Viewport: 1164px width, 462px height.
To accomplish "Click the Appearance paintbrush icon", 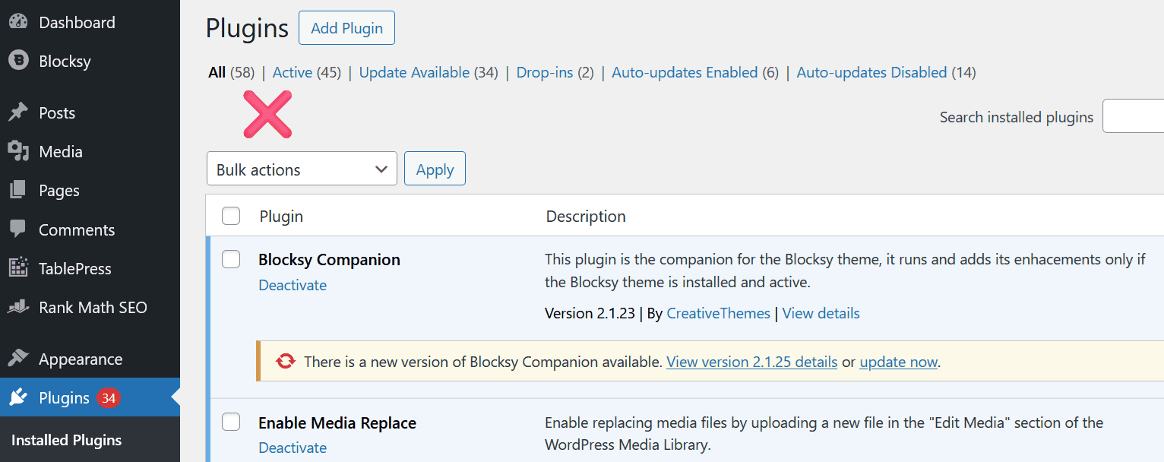I will point(18,359).
